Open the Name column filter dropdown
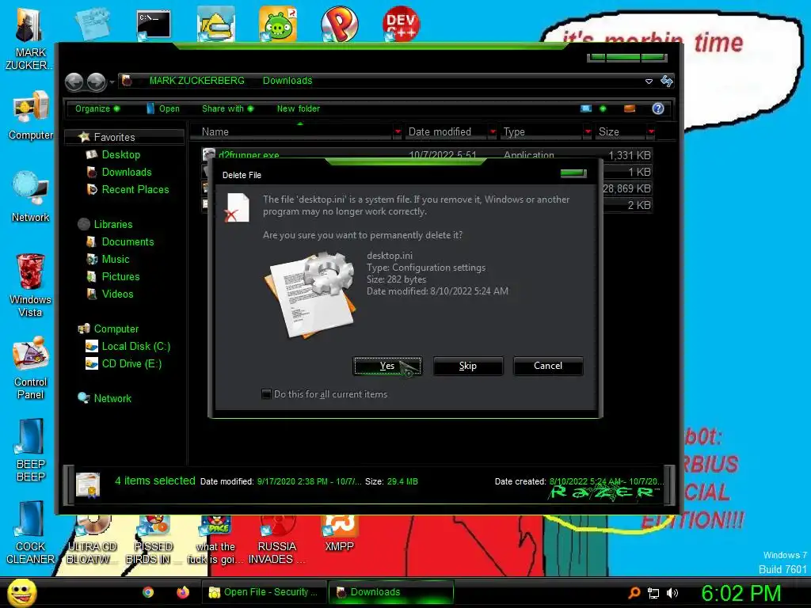 398,132
